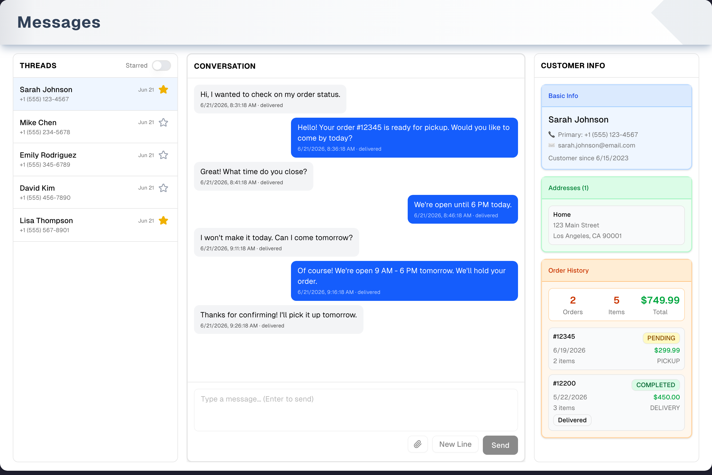The width and height of the screenshot is (712, 475).
Task: Click the New Line button
Action: tap(455, 444)
